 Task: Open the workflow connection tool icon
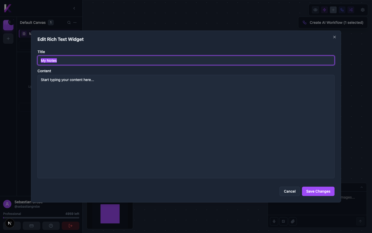click(x=342, y=10)
